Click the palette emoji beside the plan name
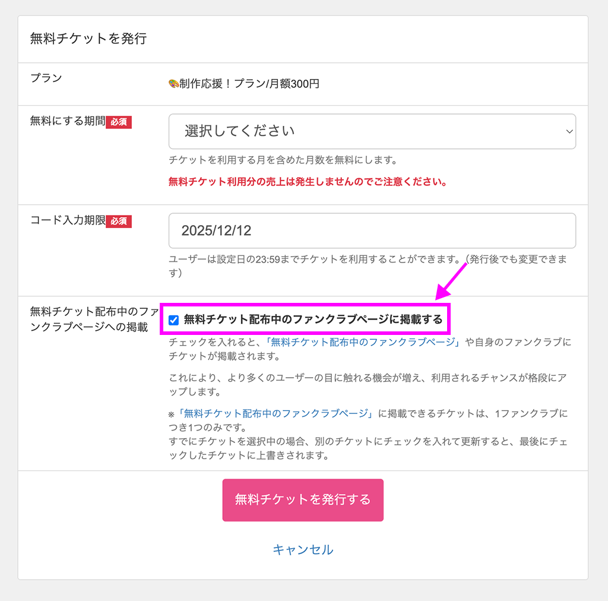The width and height of the screenshot is (608, 601). (x=173, y=84)
